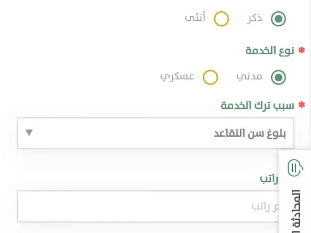Click the عسكري label text
Viewport: 311px width, 233px height.
(x=177, y=77)
